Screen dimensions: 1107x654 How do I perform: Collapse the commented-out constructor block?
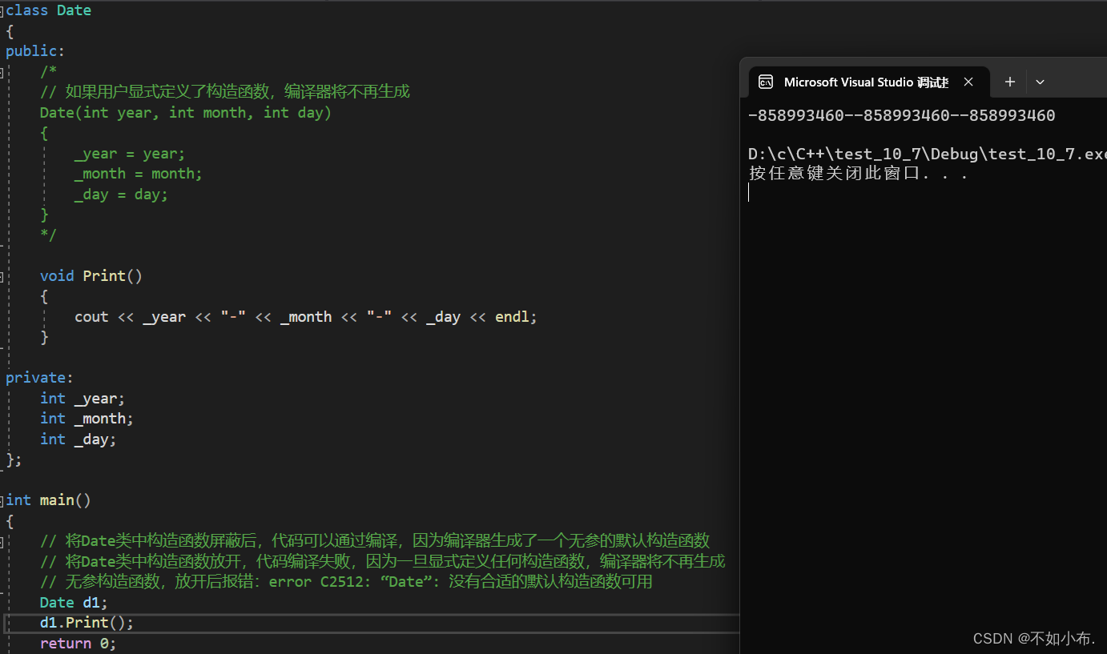[2, 72]
